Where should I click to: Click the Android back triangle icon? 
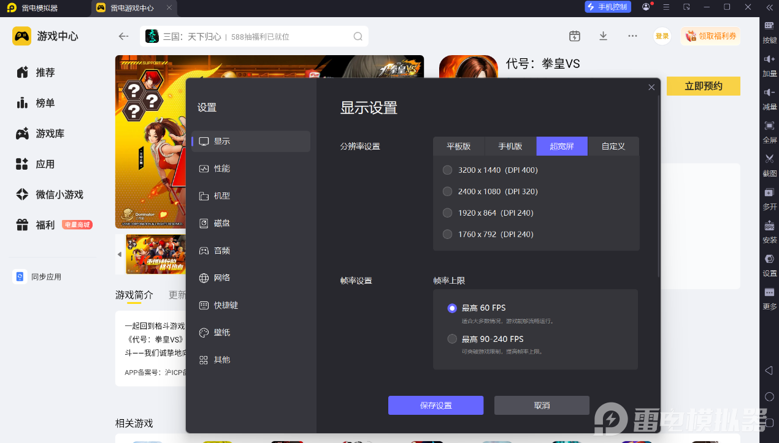pos(769,371)
